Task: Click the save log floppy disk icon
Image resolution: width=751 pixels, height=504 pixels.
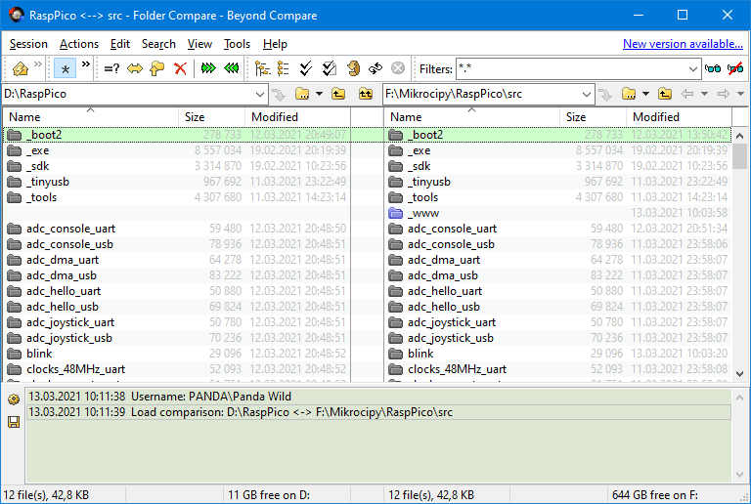Action: pos(14,422)
